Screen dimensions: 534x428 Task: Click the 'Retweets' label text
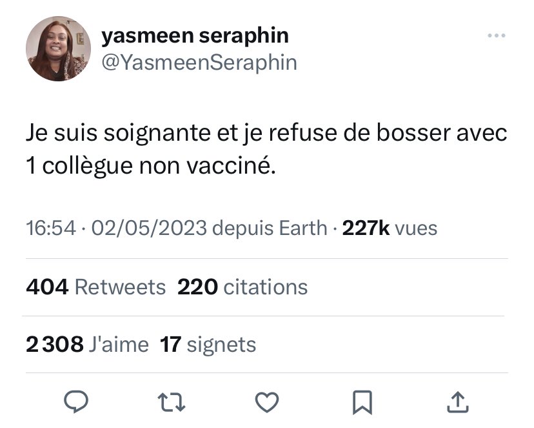pos(120,287)
